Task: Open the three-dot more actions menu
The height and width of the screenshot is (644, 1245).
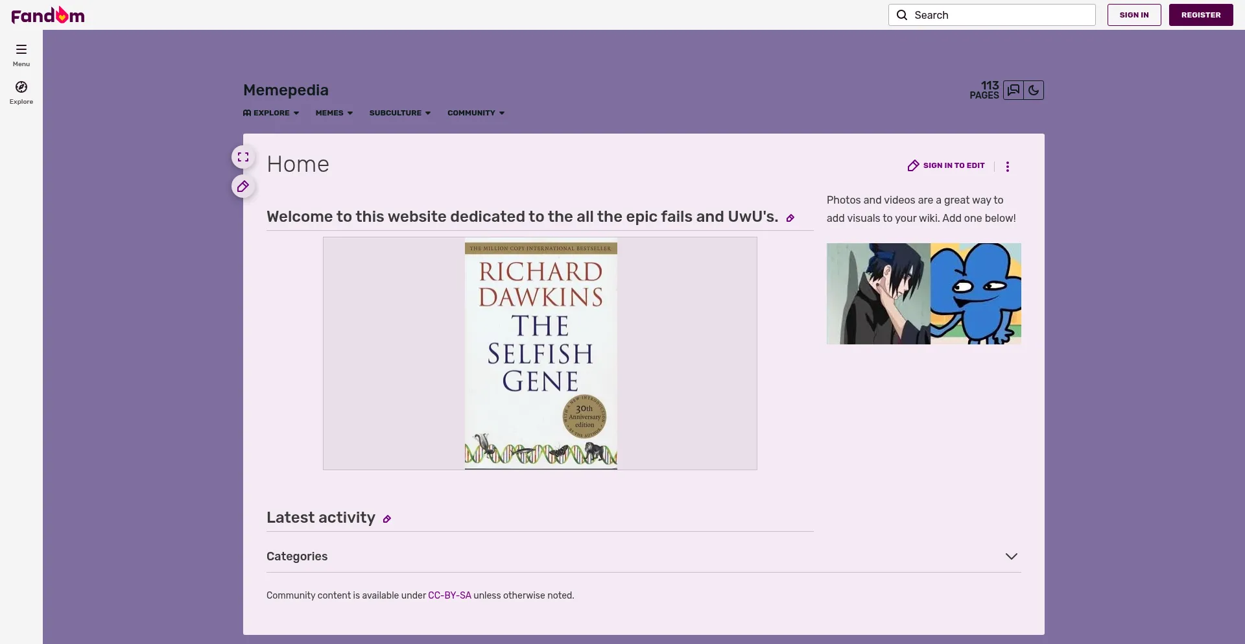Action: coord(1008,167)
